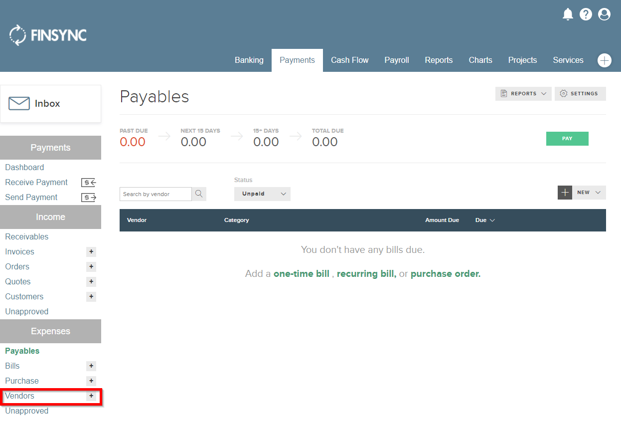Open Unapproved under Expenses
Image resolution: width=621 pixels, height=443 pixels.
tap(27, 411)
